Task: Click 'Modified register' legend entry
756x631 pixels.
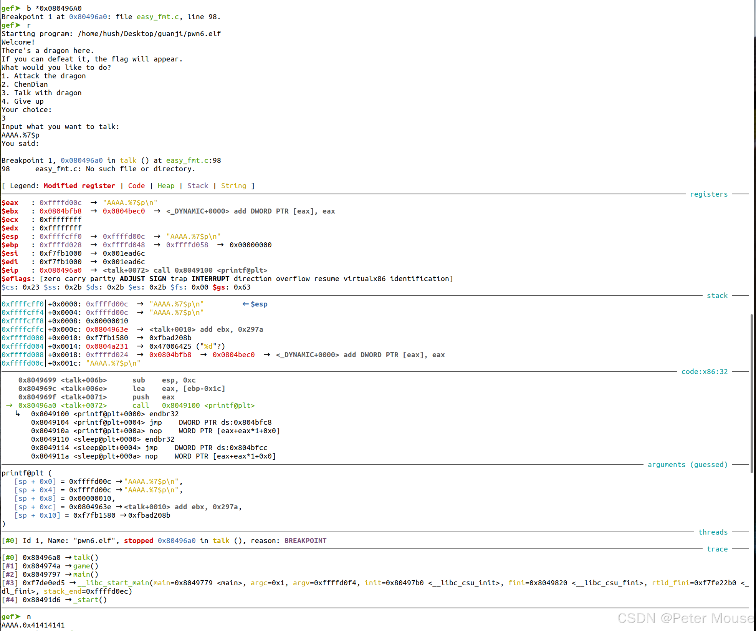Action: [x=79, y=186]
